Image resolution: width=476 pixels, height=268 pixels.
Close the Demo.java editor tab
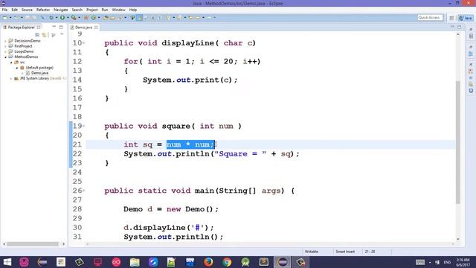[x=96, y=28]
